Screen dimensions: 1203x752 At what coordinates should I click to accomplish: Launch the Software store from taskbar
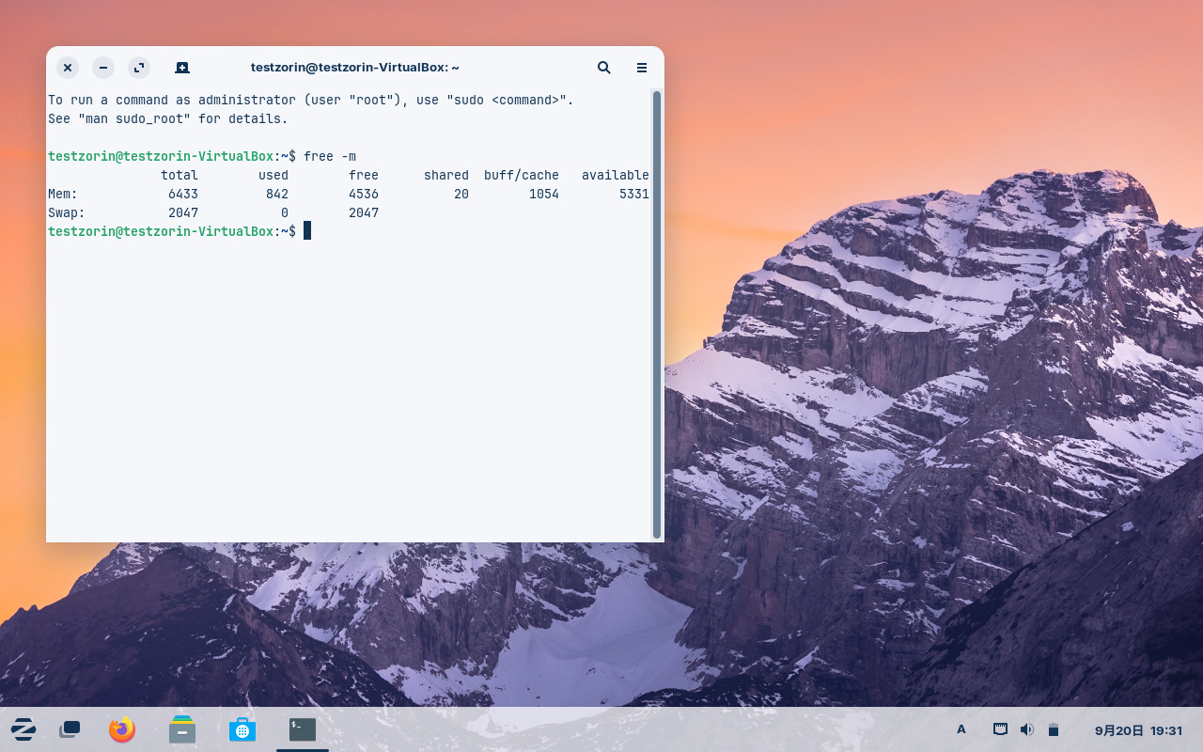click(x=242, y=729)
